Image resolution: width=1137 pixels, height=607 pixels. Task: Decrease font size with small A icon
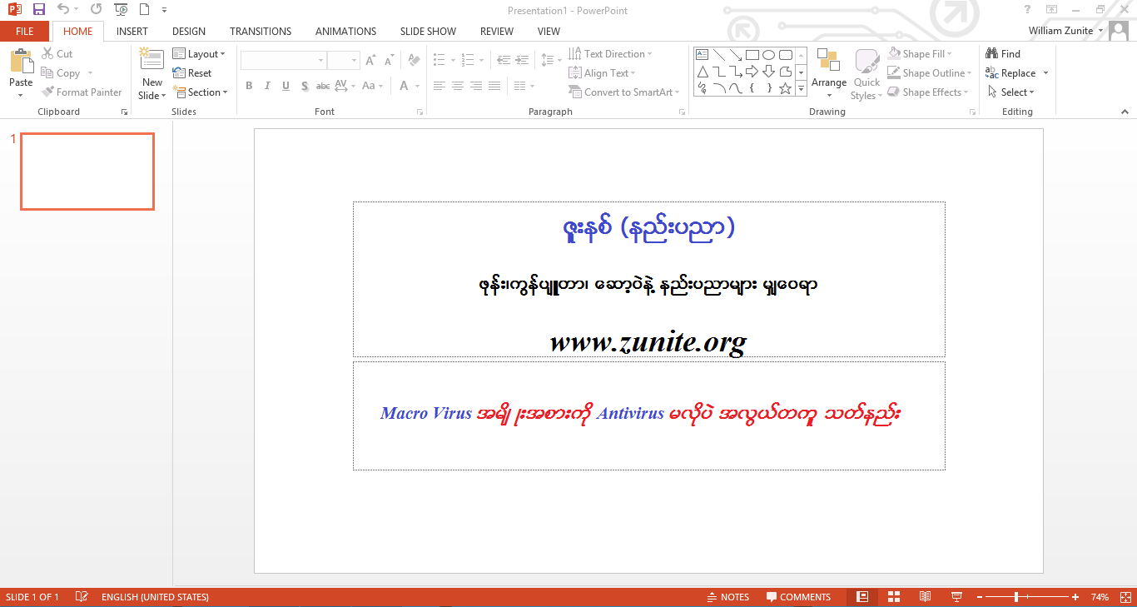point(389,61)
